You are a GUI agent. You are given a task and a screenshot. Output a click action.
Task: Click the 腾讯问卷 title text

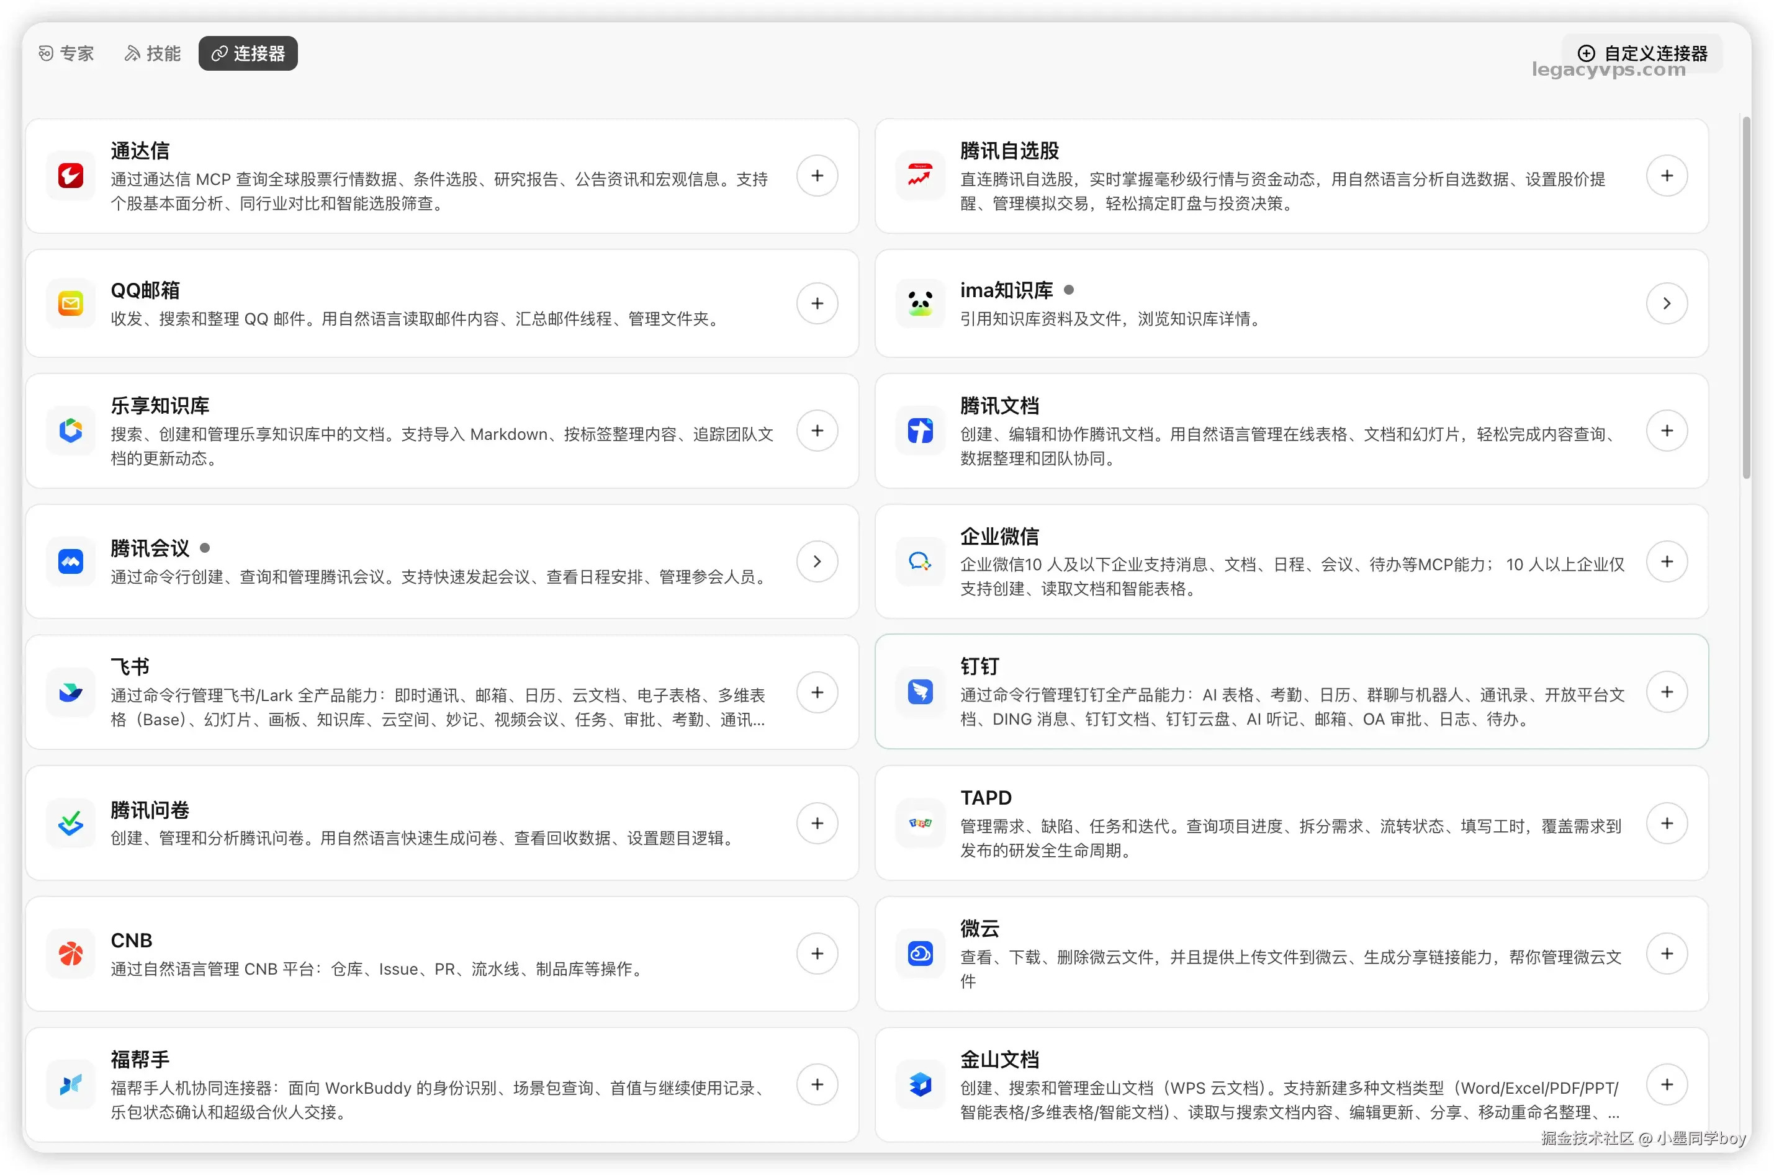point(150,810)
